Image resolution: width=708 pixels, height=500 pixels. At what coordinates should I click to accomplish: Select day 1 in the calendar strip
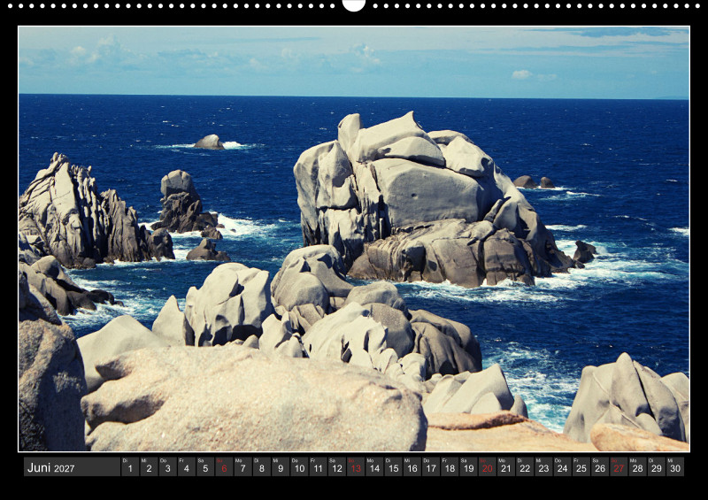[x=130, y=467]
